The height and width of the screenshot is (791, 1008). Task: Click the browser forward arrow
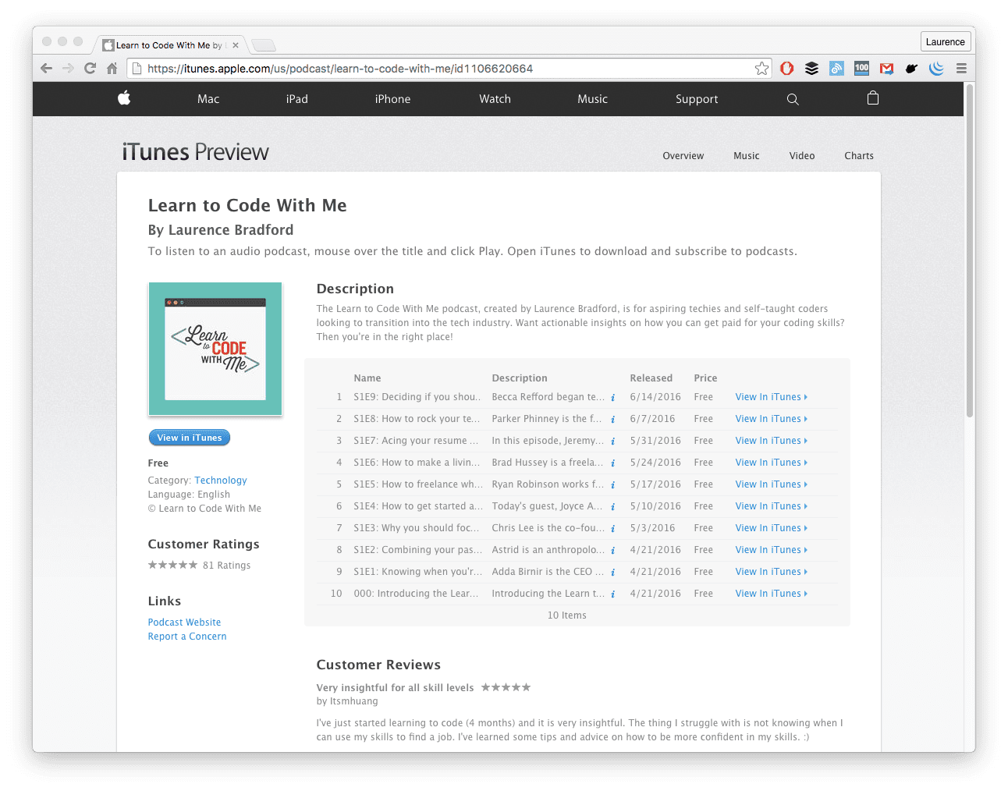tap(68, 69)
